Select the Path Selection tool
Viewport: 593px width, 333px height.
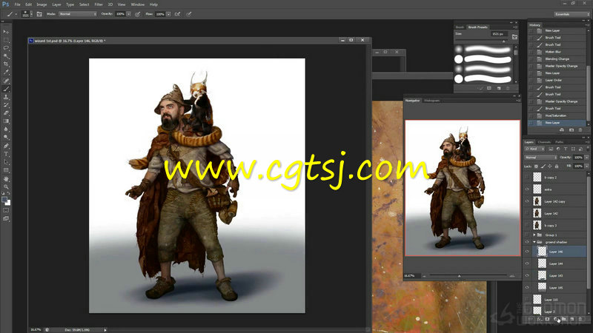click(x=6, y=162)
